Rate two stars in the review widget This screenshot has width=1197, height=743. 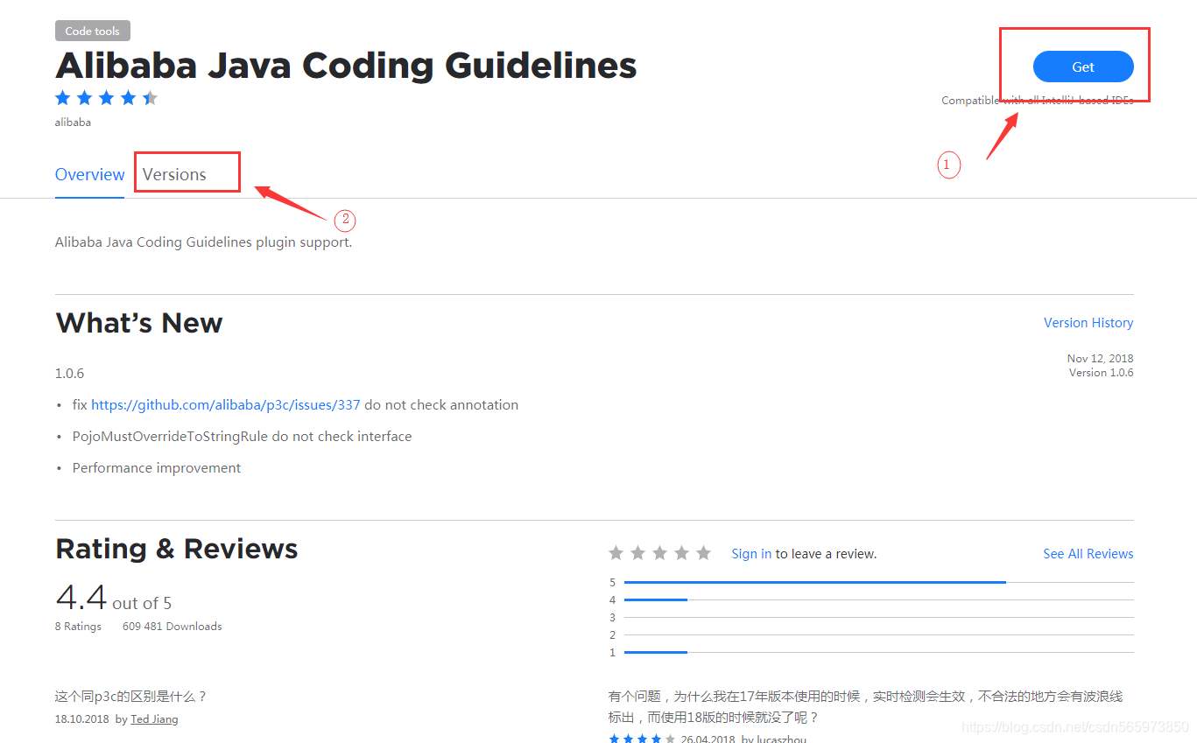click(637, 553)
